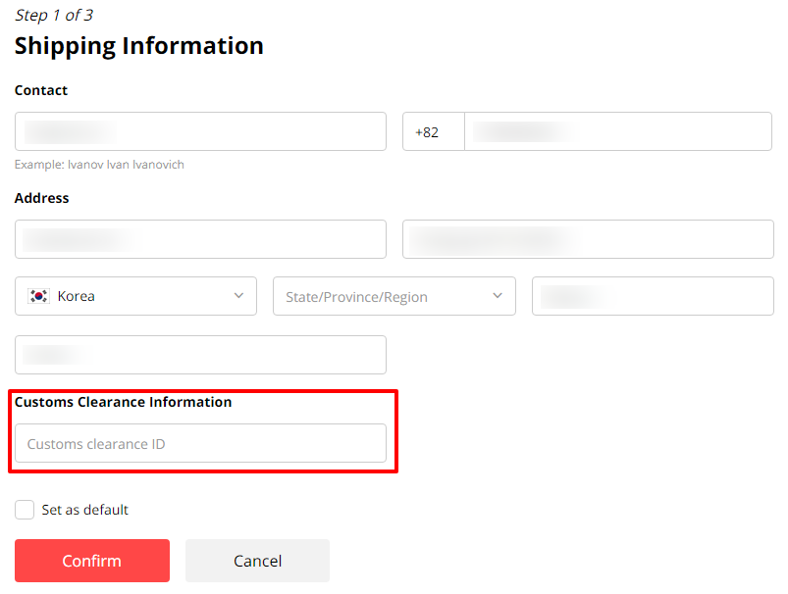The height and width of the screenshot is (594, 788).
Task: Click the postal code field below Korea
Action: (200, 355)
